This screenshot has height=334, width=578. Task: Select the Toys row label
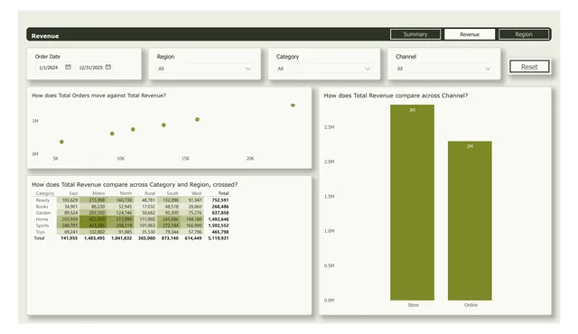[41, 232]
